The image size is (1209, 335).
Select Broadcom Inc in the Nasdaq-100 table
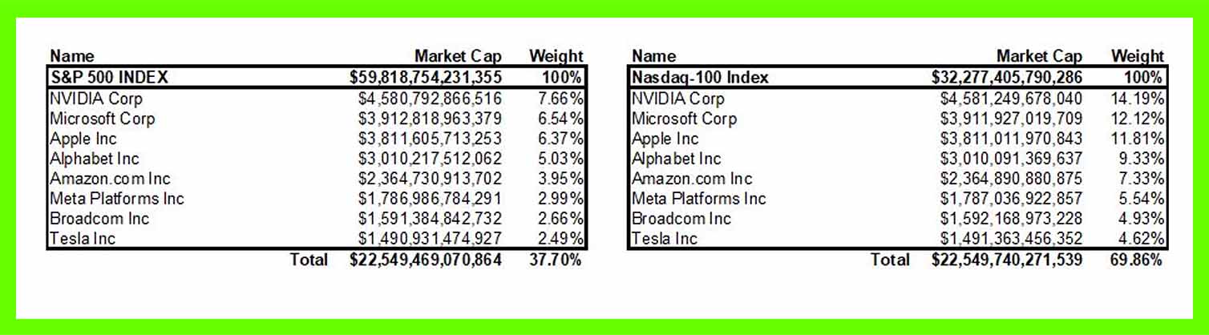pyautogui.click(x=681, y=219)
